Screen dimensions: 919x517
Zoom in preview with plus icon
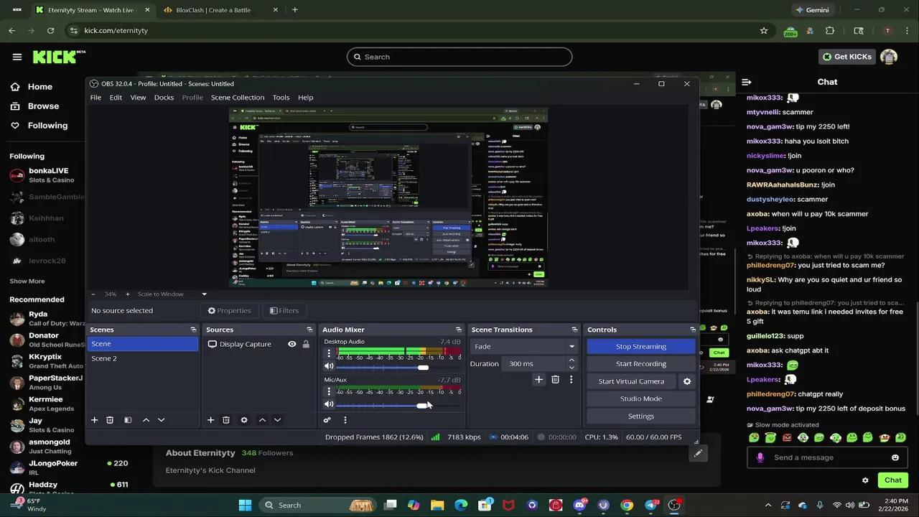(x=128, y=294)
